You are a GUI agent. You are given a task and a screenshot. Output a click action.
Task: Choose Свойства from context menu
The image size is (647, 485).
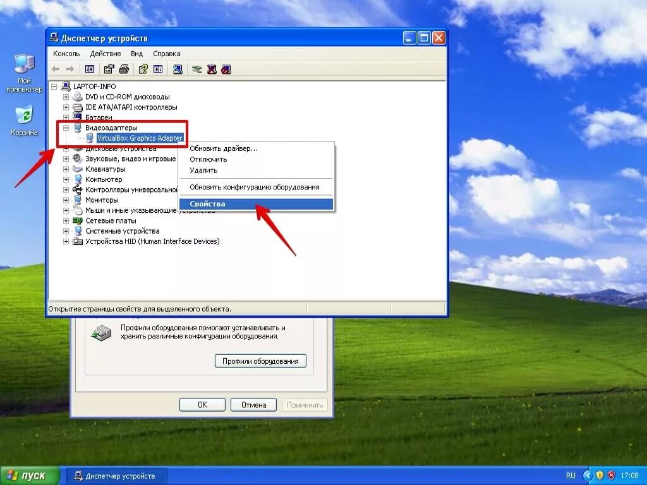click(257, 204)
